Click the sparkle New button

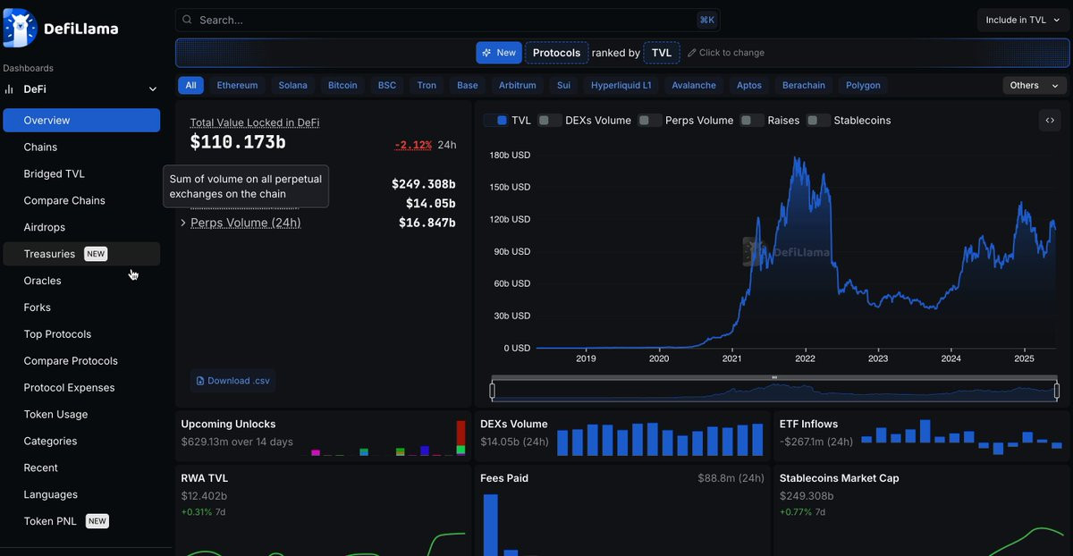499,53
